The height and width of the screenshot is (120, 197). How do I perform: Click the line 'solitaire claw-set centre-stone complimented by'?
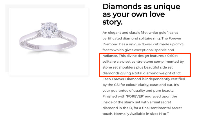143,62
